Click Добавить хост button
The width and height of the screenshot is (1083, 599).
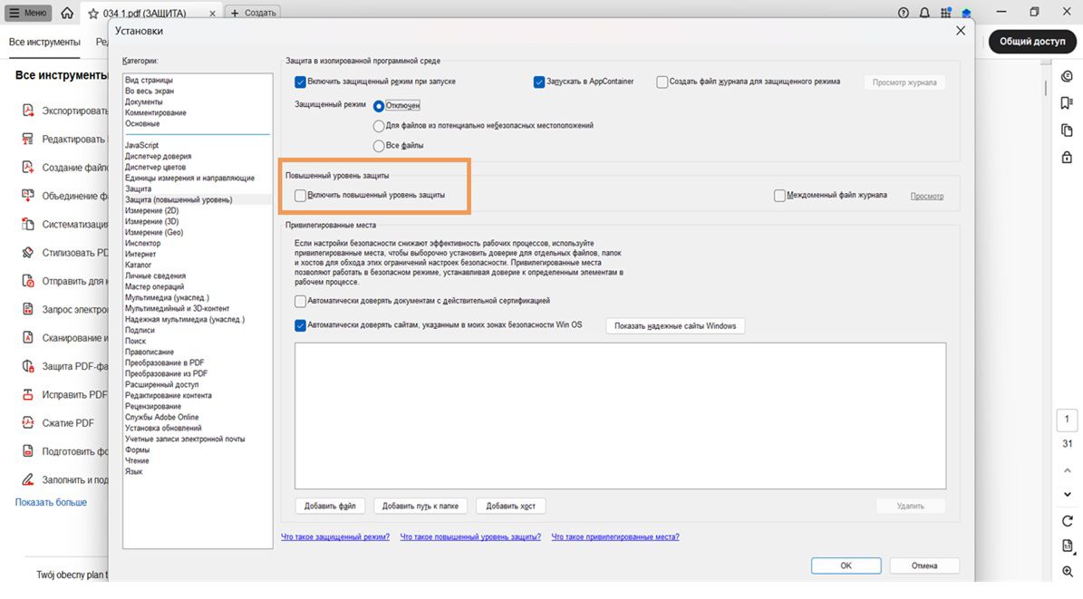pyautogui.click(x=510, y=506)
